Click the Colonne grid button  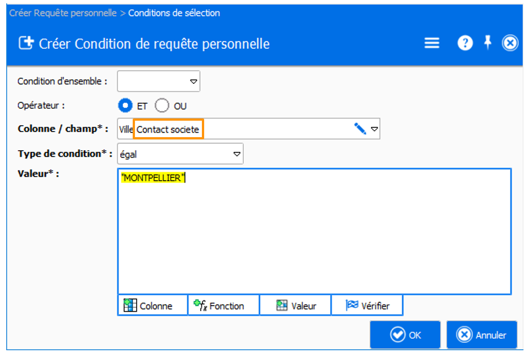point(153,305)
